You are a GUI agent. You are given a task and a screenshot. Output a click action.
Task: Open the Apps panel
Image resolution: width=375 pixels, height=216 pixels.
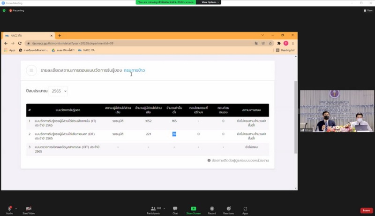(245, 208)
